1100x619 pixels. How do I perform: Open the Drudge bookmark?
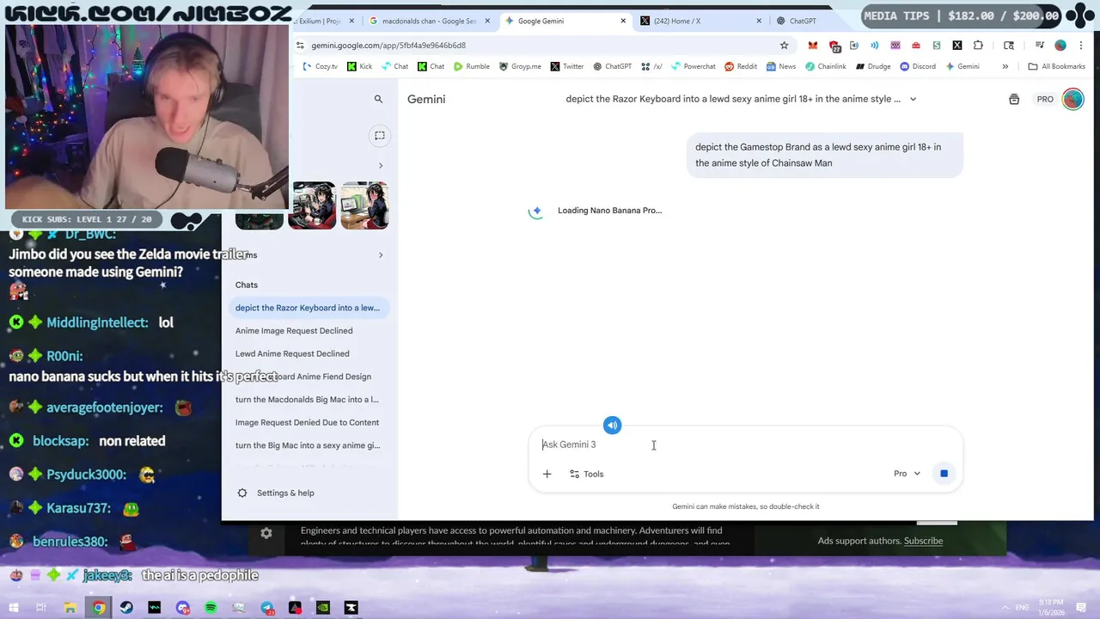[x=873, y=66]
